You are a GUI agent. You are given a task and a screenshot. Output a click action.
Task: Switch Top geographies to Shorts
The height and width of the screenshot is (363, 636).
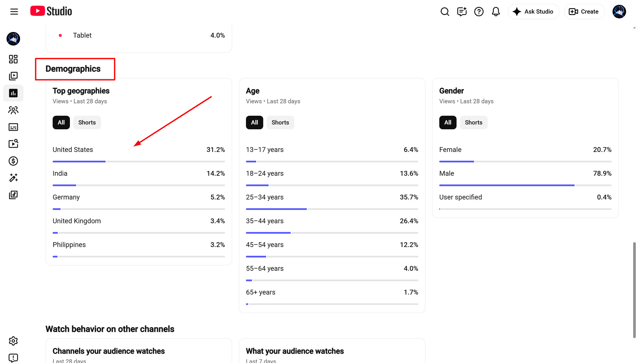pyautogui.click(x=87, y=123)
